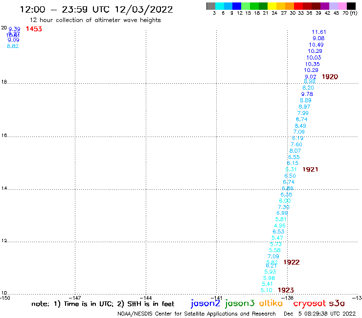The width and height of the screenshot is (362, 318).
Task: Click the 5.56 wave height value
Action: coord(275,250)
